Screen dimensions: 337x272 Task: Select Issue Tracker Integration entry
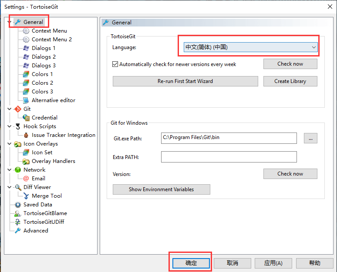click(x=64, y=135)
